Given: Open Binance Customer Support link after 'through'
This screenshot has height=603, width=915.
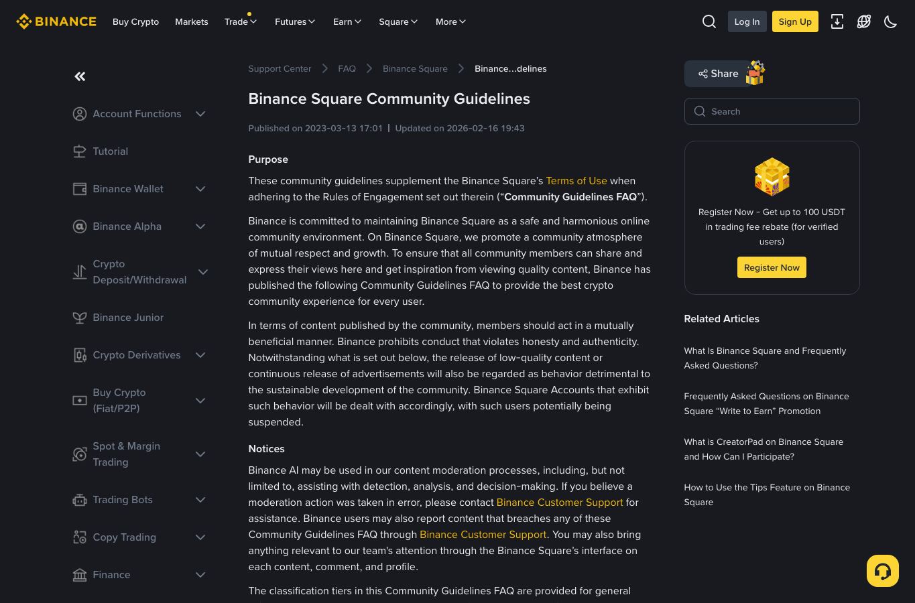Looking at the screenshot, I should click(x=483, y=535).
